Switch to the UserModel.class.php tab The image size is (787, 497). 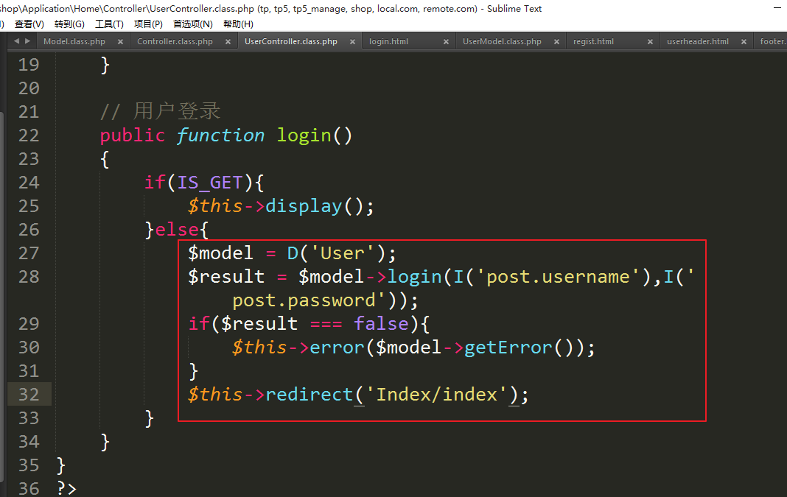click(502, 42)
